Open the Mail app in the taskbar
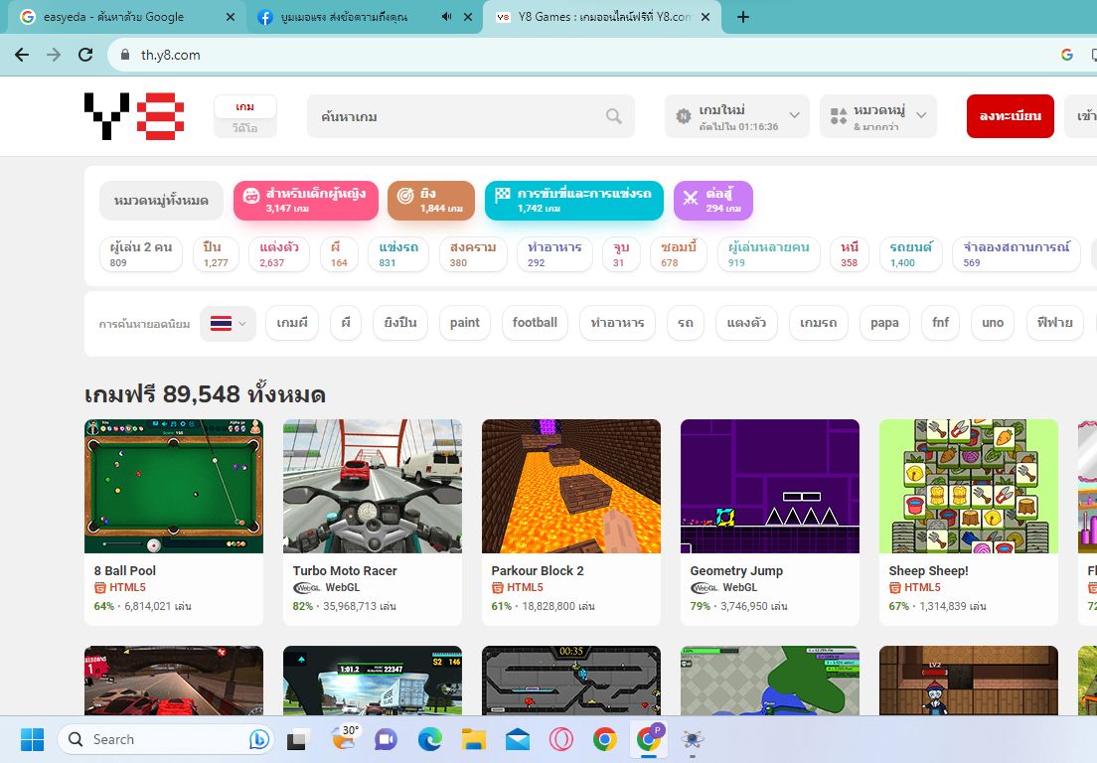Viewport: 1097px width, 763px height. (517, 739)
